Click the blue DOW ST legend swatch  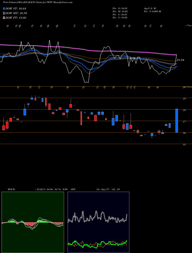coord(4,8)
